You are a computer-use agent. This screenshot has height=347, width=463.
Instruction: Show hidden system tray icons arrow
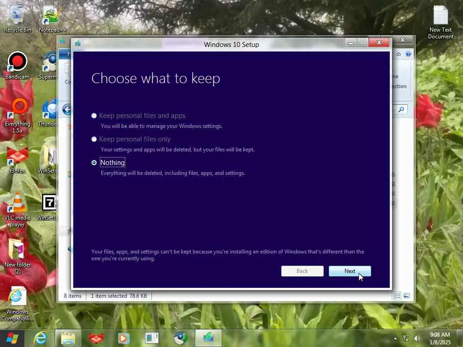coord(395,338)
